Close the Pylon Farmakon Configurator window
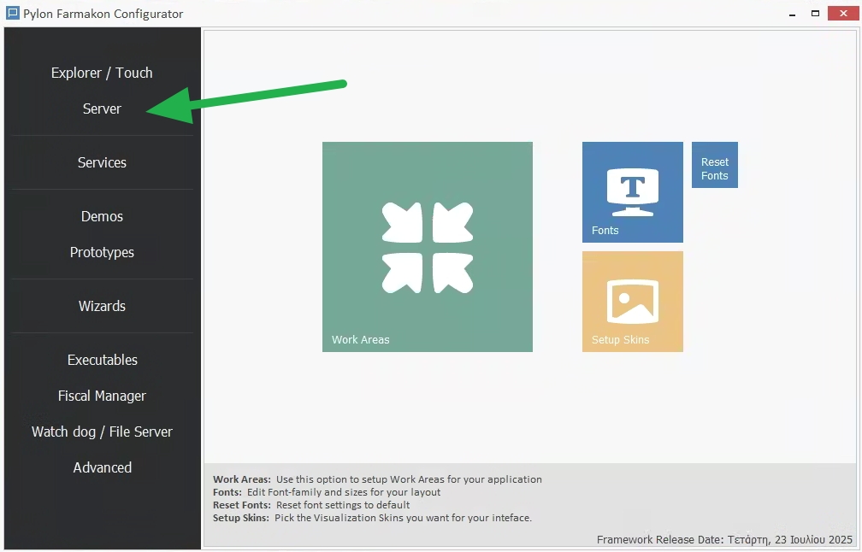Screen dimensions: 862x552 point(841,14)
